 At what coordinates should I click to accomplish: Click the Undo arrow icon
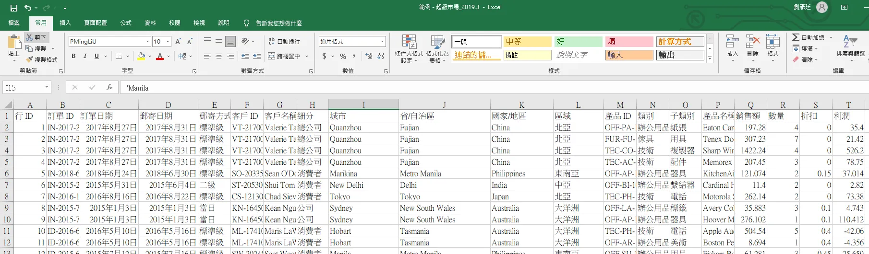click(28, 8)
